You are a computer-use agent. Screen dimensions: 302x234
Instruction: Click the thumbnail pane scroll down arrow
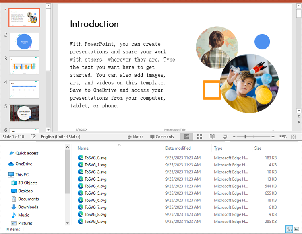pyautogui.click(x=48, y=130)
